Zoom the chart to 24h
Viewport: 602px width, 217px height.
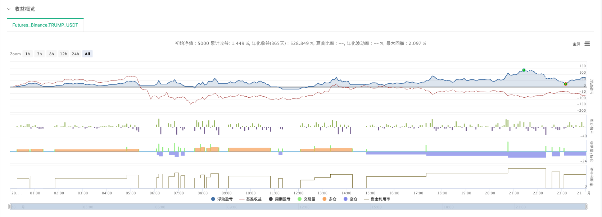(75, 54)
